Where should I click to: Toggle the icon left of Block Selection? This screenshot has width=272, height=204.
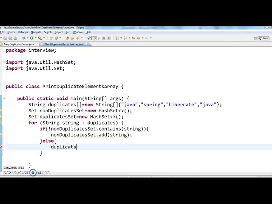point(99,38)
